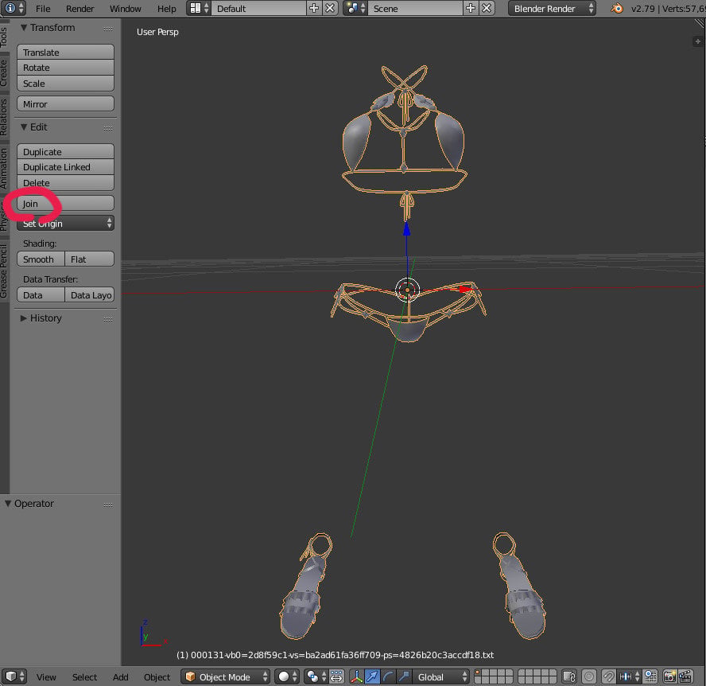Toggle the snap magnet icon

click(x=608, y=676)
